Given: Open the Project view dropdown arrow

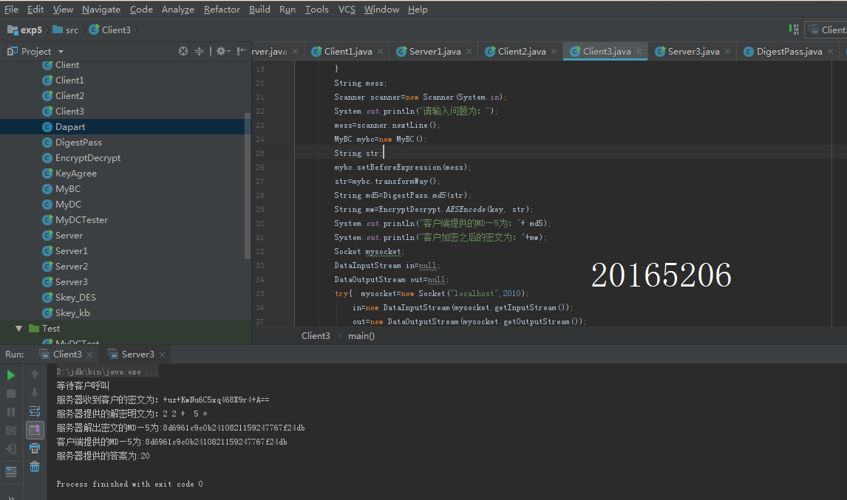Looking at the screenshot, I should point(61,51).
